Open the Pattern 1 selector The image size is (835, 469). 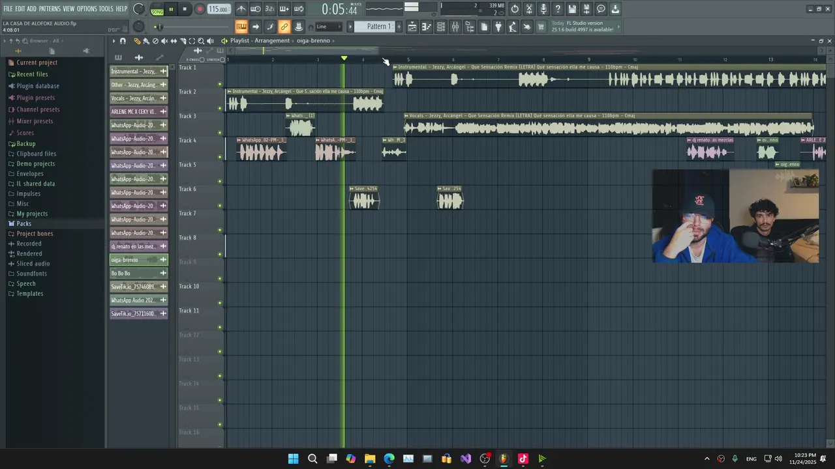378,27
